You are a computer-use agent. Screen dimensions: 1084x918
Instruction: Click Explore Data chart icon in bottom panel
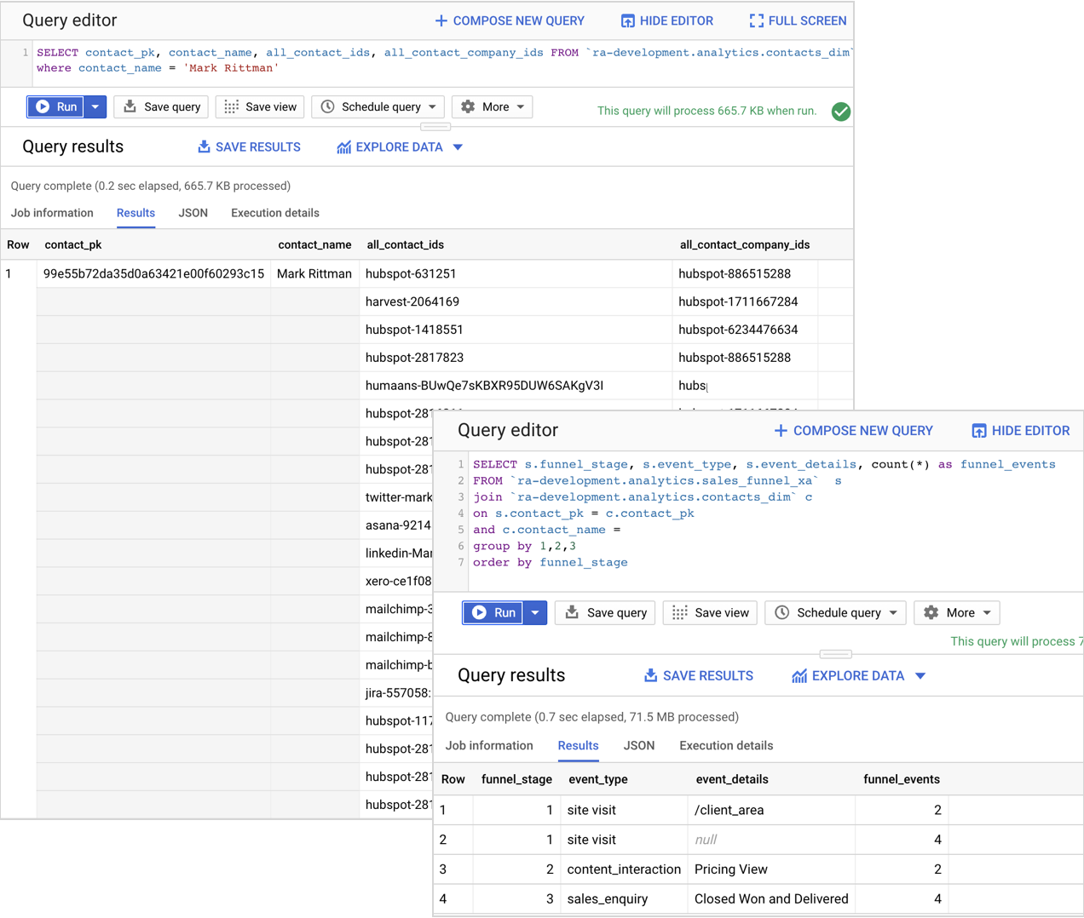pos(799,675)
